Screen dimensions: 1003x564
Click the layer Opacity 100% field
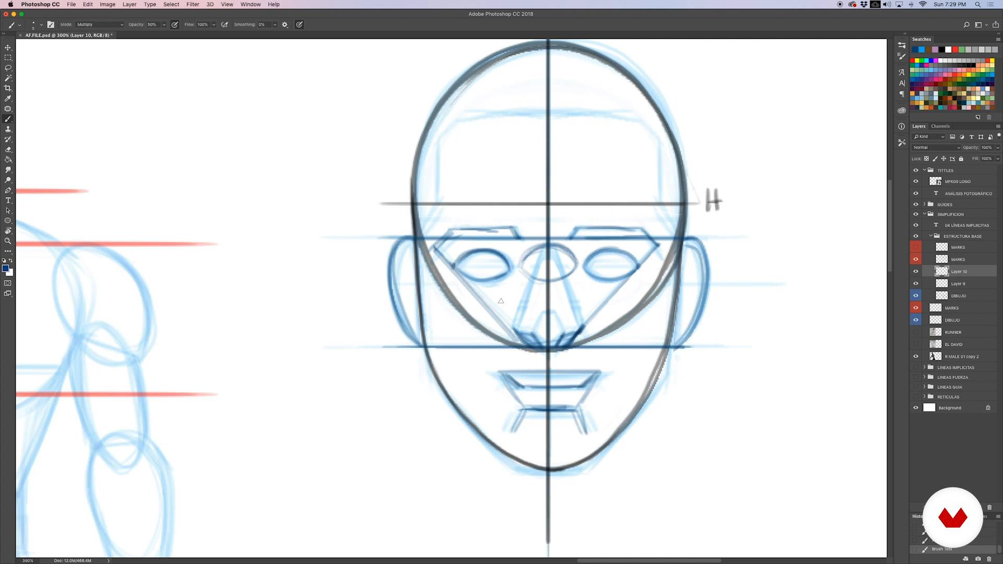[x=986, y=148]
